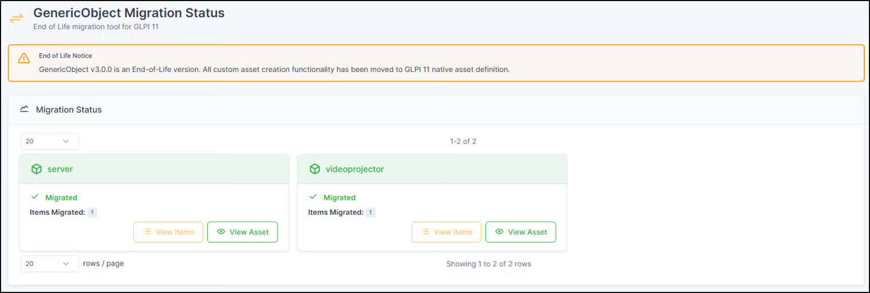Click the videoprojector card title
This screenshot has width=870, height=293.
(x=354, y=169)
